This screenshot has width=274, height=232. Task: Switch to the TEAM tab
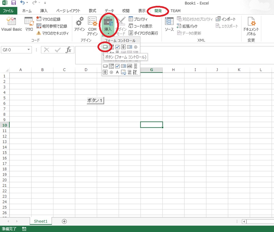176,11
